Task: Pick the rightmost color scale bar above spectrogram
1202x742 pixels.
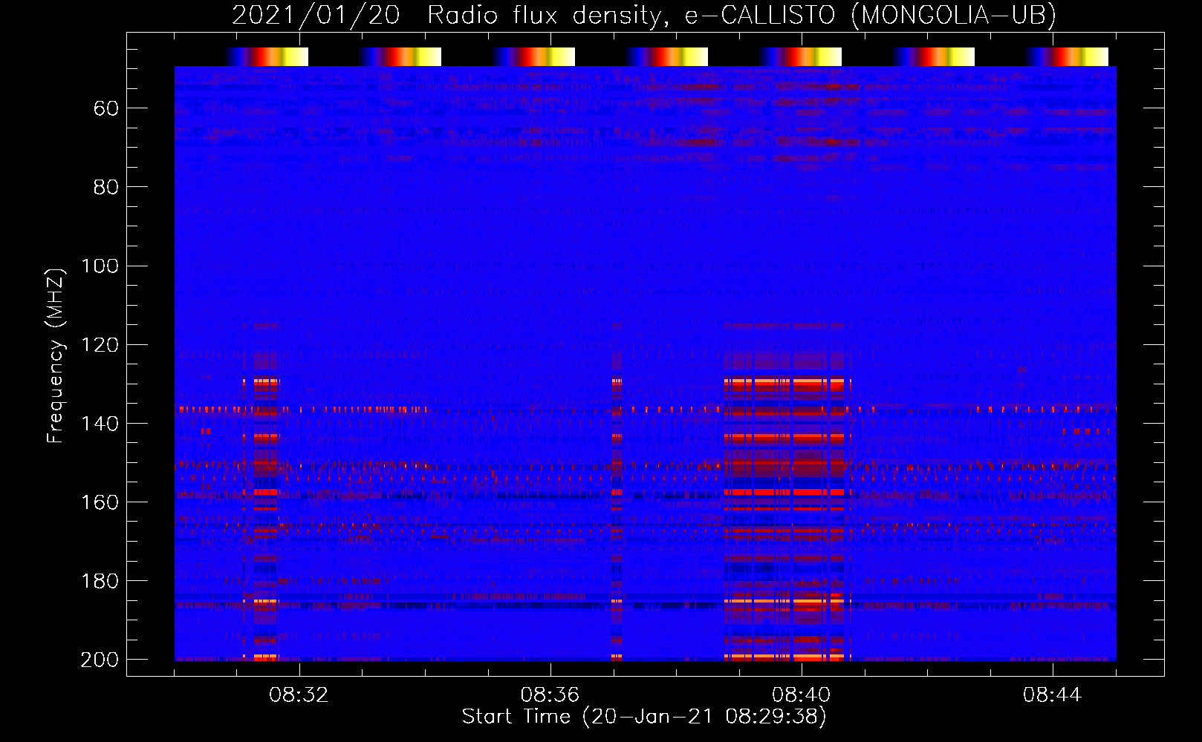Action: [x=1067, y=56]
